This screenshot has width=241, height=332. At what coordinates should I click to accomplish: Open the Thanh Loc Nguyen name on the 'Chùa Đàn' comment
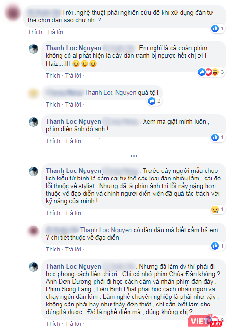(x=74, y=266)
